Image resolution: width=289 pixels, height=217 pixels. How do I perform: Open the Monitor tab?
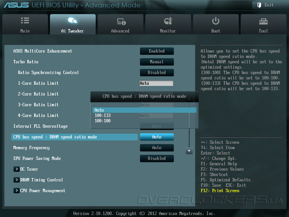tap(168, 24)
